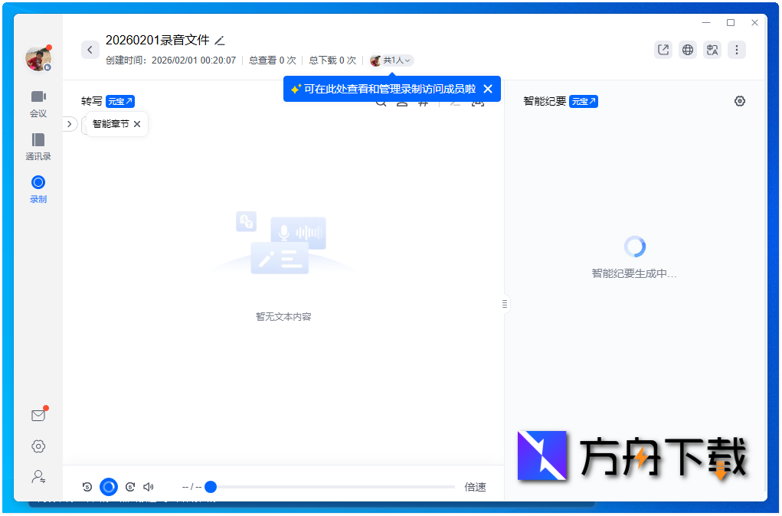
Task: Open the 倍速 playback speed selector
Action: click(474, 486)
